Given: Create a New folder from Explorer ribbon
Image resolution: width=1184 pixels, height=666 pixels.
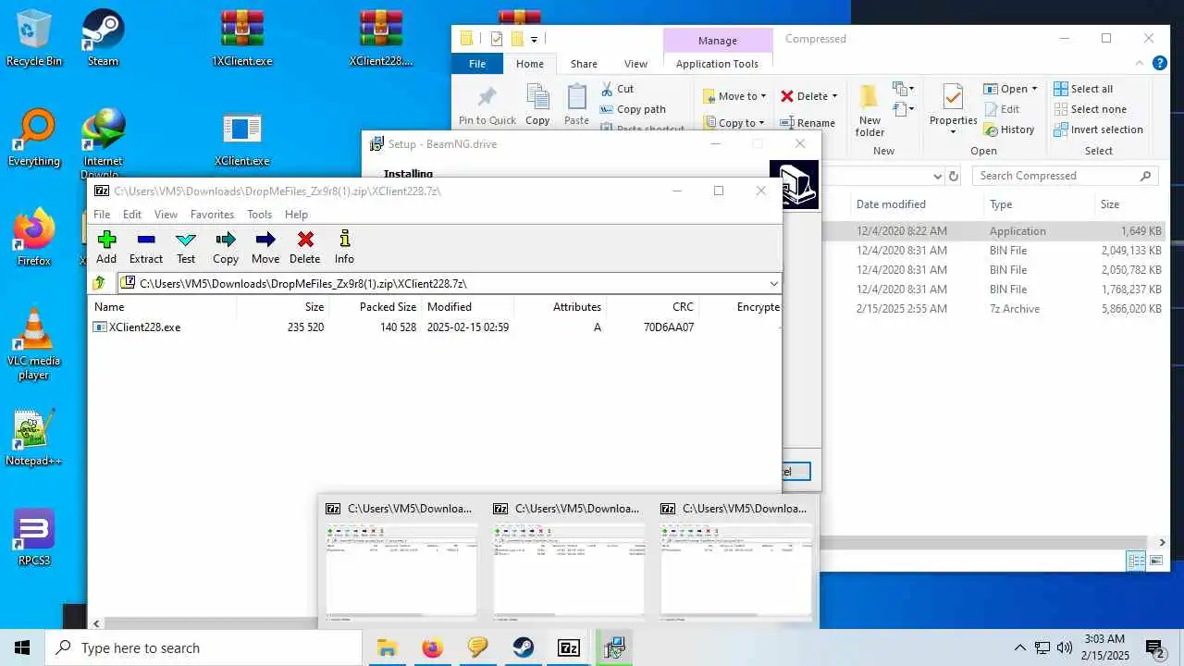Looking at the screenshot, I should click(869, 110).
